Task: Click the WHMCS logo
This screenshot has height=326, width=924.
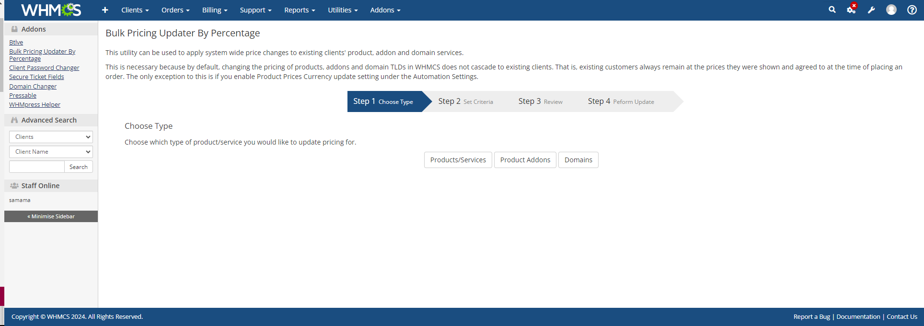Action: tap(51, 10)
